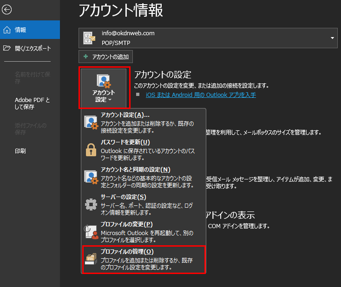Viewport: 341px width, 287px height.
Task: Click the プロファイルの変更 icon
Action: 90,232
